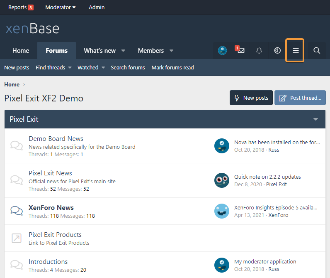Screen dimensions: 330x278
Task: Click 'Link to Pixel Exit Products' description
Action: [x=59, y=243]
